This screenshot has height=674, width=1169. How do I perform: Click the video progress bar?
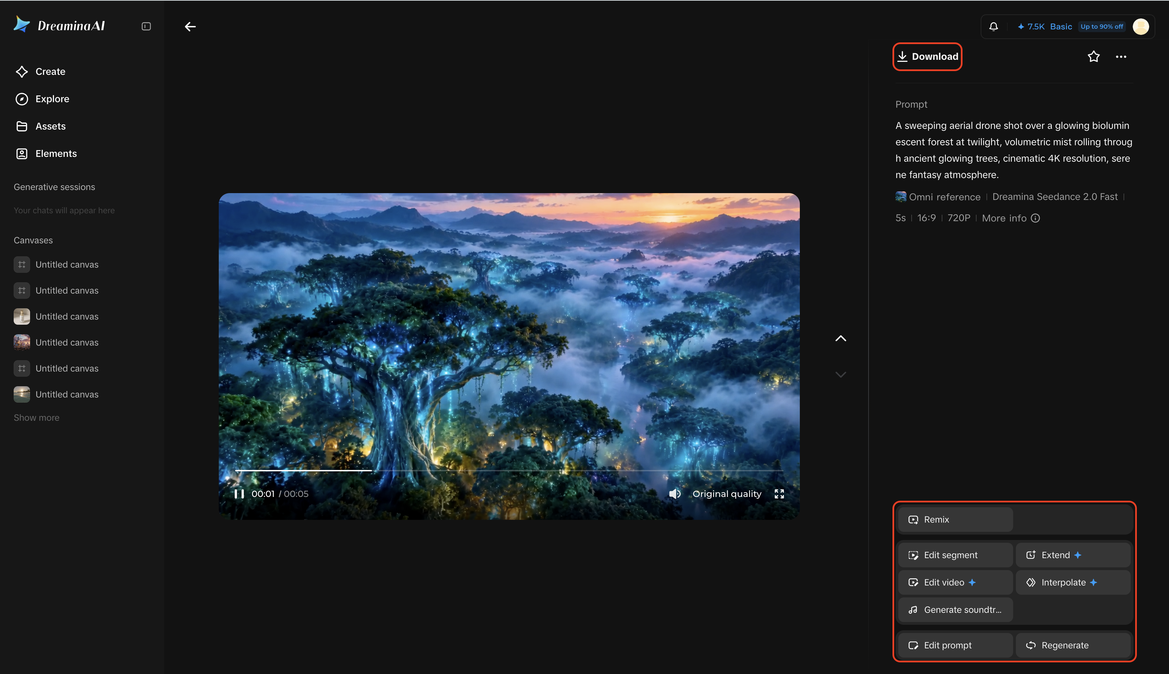[509, 471]
